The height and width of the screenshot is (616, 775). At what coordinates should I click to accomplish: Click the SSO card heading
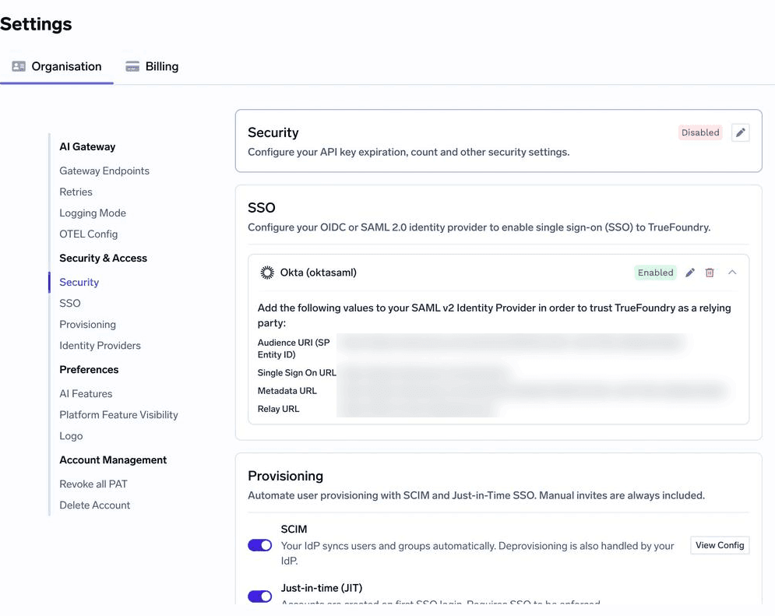point(262,207)
